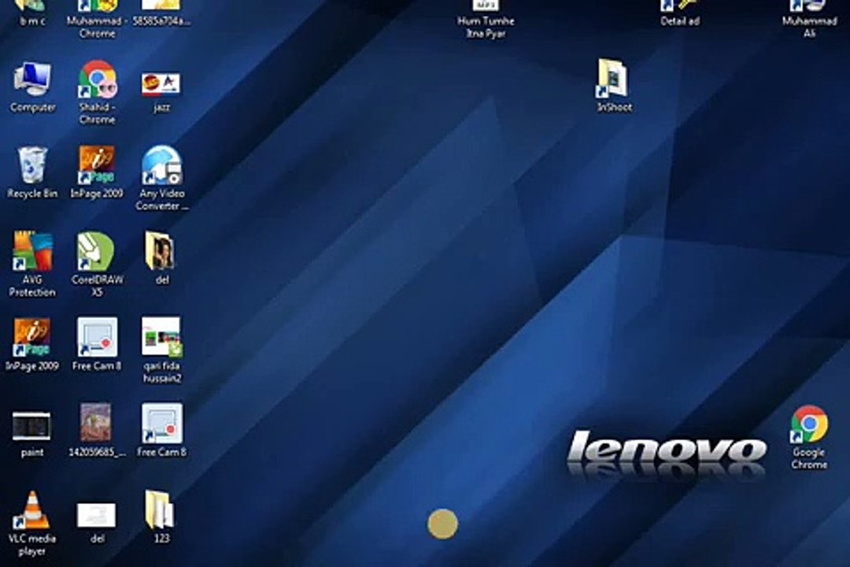Select the qari fida hussain2 file
850x567 pixels.
point(162,350)
